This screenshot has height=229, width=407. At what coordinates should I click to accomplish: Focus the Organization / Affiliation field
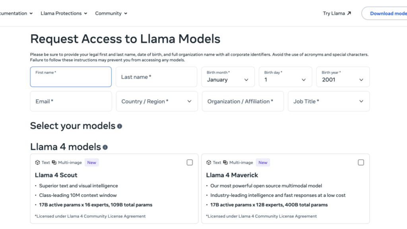click(x=243, y=101)
